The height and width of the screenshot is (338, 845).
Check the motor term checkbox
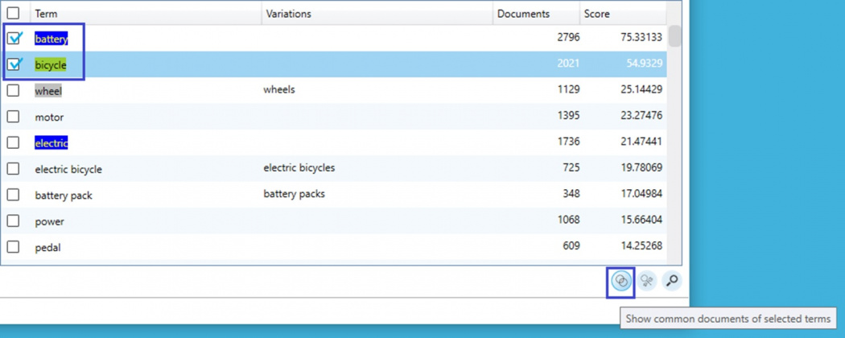(x=13, y=117)
